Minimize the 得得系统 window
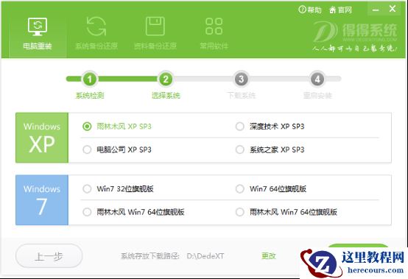 (376, 10)
